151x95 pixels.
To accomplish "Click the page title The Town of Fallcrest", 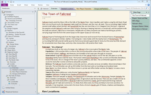I will (x=57, y=14).
